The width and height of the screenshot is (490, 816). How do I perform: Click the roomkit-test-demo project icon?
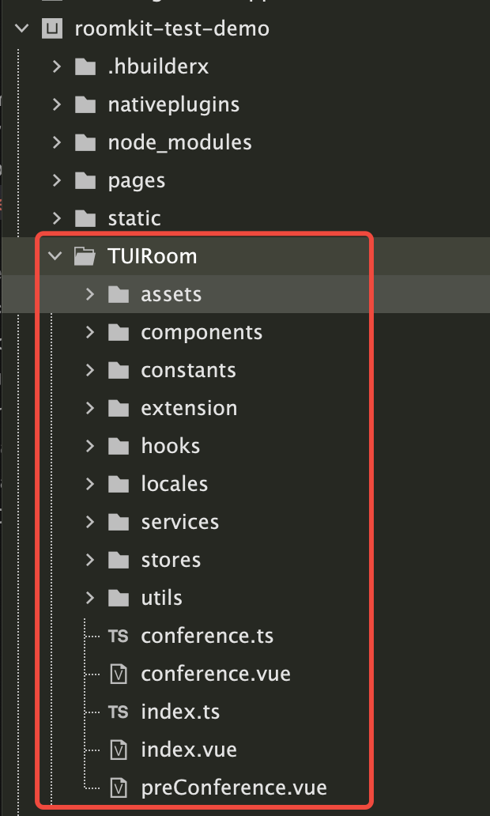(53, 29)
